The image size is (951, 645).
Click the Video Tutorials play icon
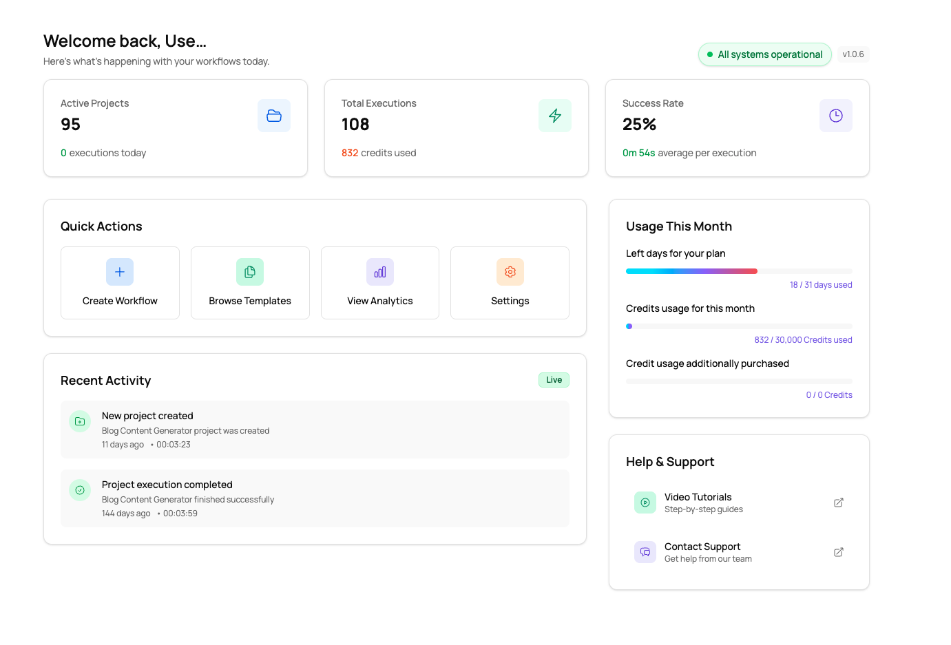(645, 503)
